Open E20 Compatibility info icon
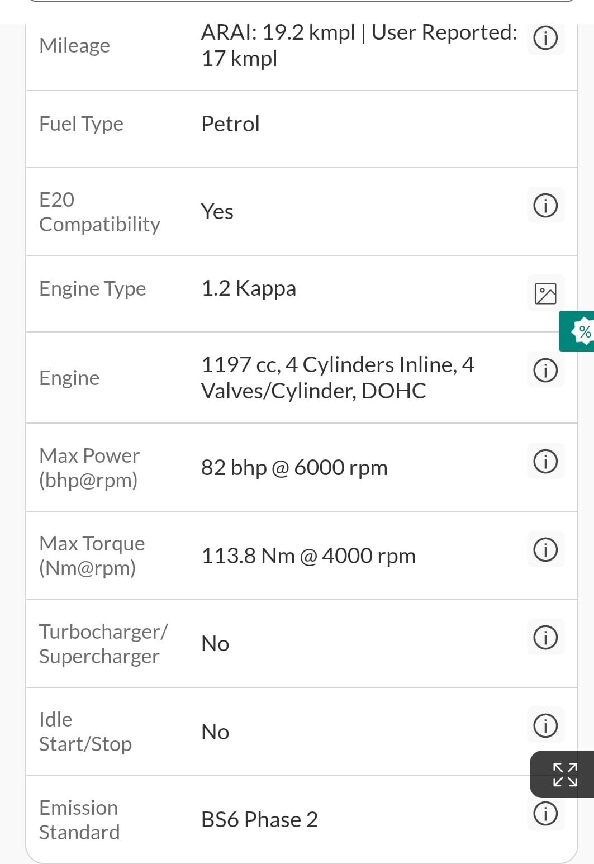Viewport: 594px width, 864px height. [x=545, y=205]
